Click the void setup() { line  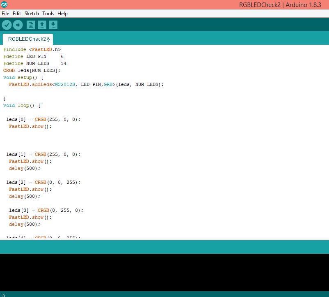23,77
